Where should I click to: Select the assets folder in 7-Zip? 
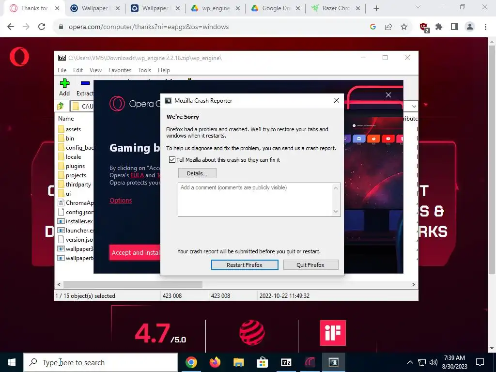click(x=74, y=129)
